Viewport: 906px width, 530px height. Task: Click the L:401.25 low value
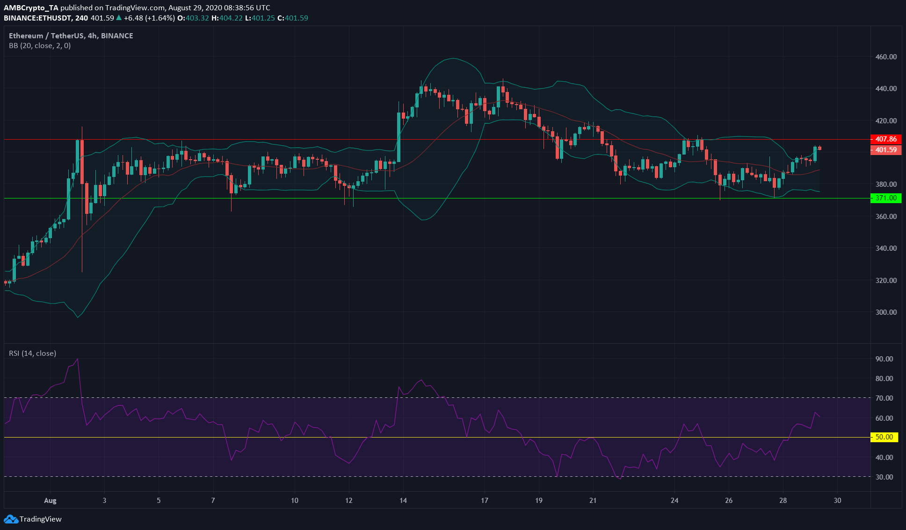click(x=260, y=18)
